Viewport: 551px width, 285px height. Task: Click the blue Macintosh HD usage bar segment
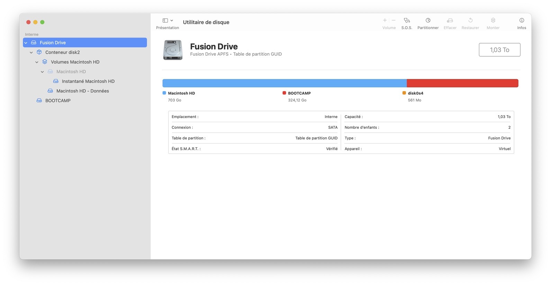284,83
